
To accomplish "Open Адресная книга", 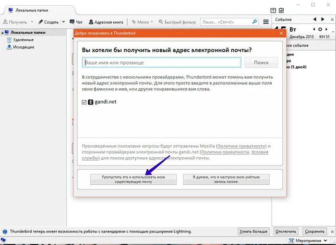I will coord(106,22).
